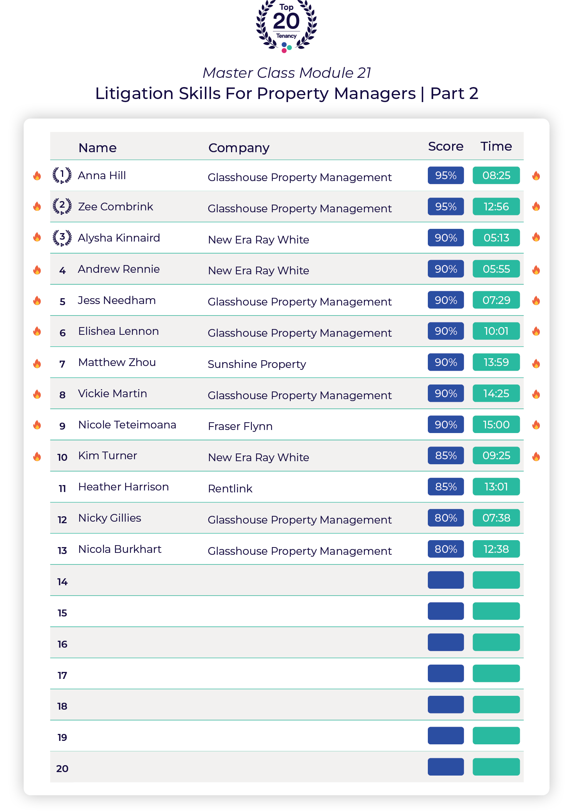
Task: Click the flame icon left of Nicole Teteimoana's row
Action: [37, 425]
